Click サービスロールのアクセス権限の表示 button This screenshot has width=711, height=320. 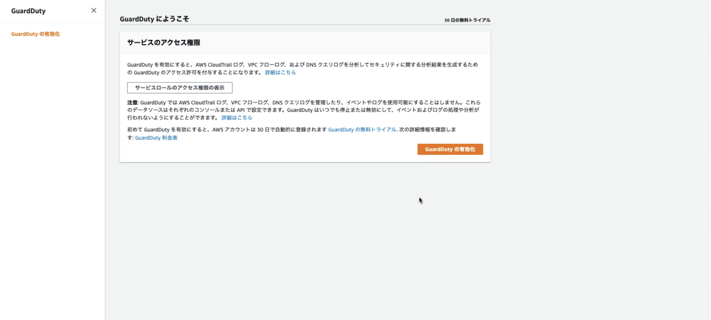click(179, 88)
